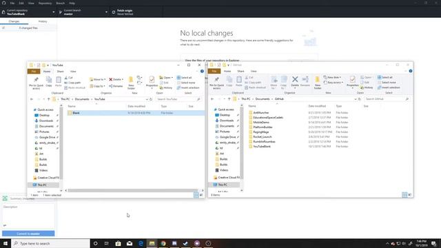
Task: Click Copy icon in YouTube window ribbon
Action: 49,81
